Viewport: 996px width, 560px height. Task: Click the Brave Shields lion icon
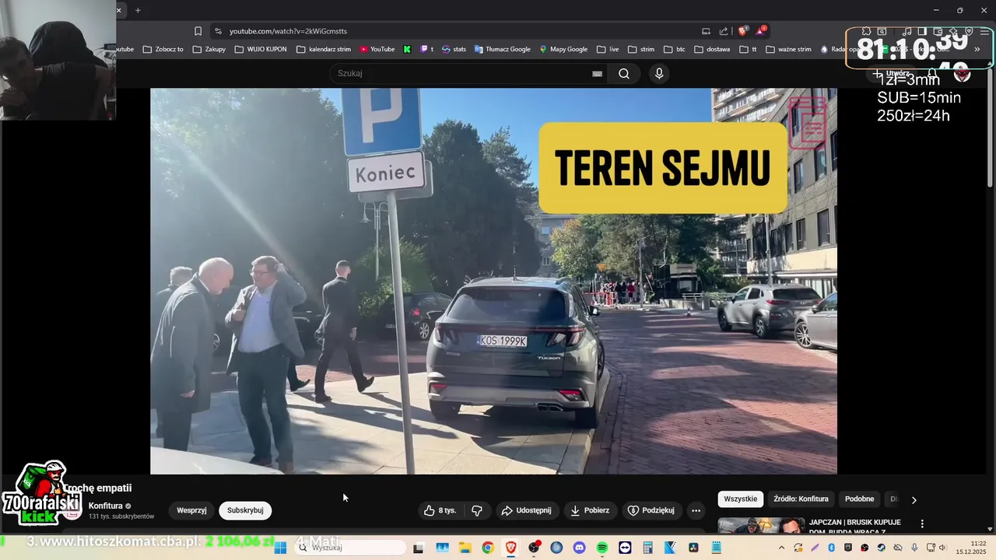(743, 31)
